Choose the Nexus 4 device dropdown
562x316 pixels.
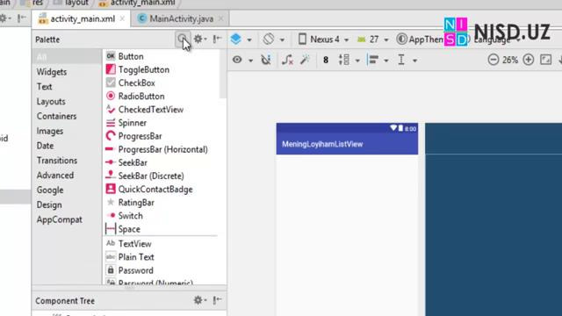click(x=324, y=39)
